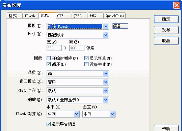Open the PNG tab

click(96, 15)
